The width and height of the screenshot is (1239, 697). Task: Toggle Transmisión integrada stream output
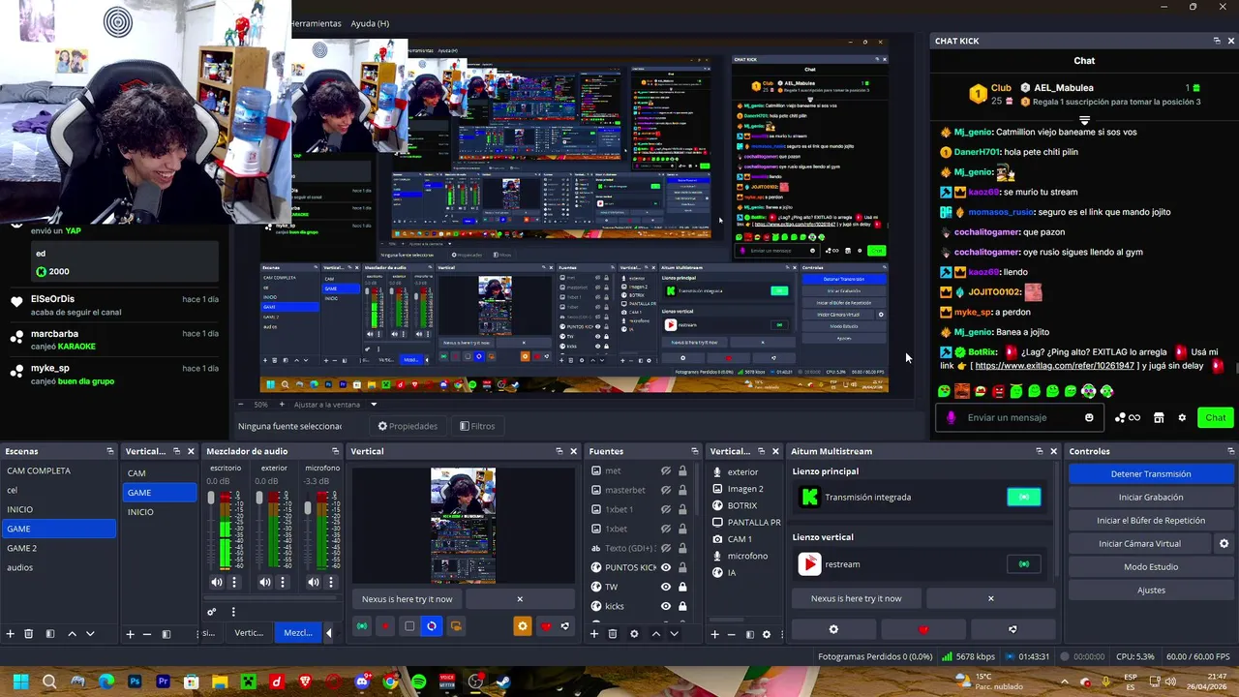[1024, 497]
